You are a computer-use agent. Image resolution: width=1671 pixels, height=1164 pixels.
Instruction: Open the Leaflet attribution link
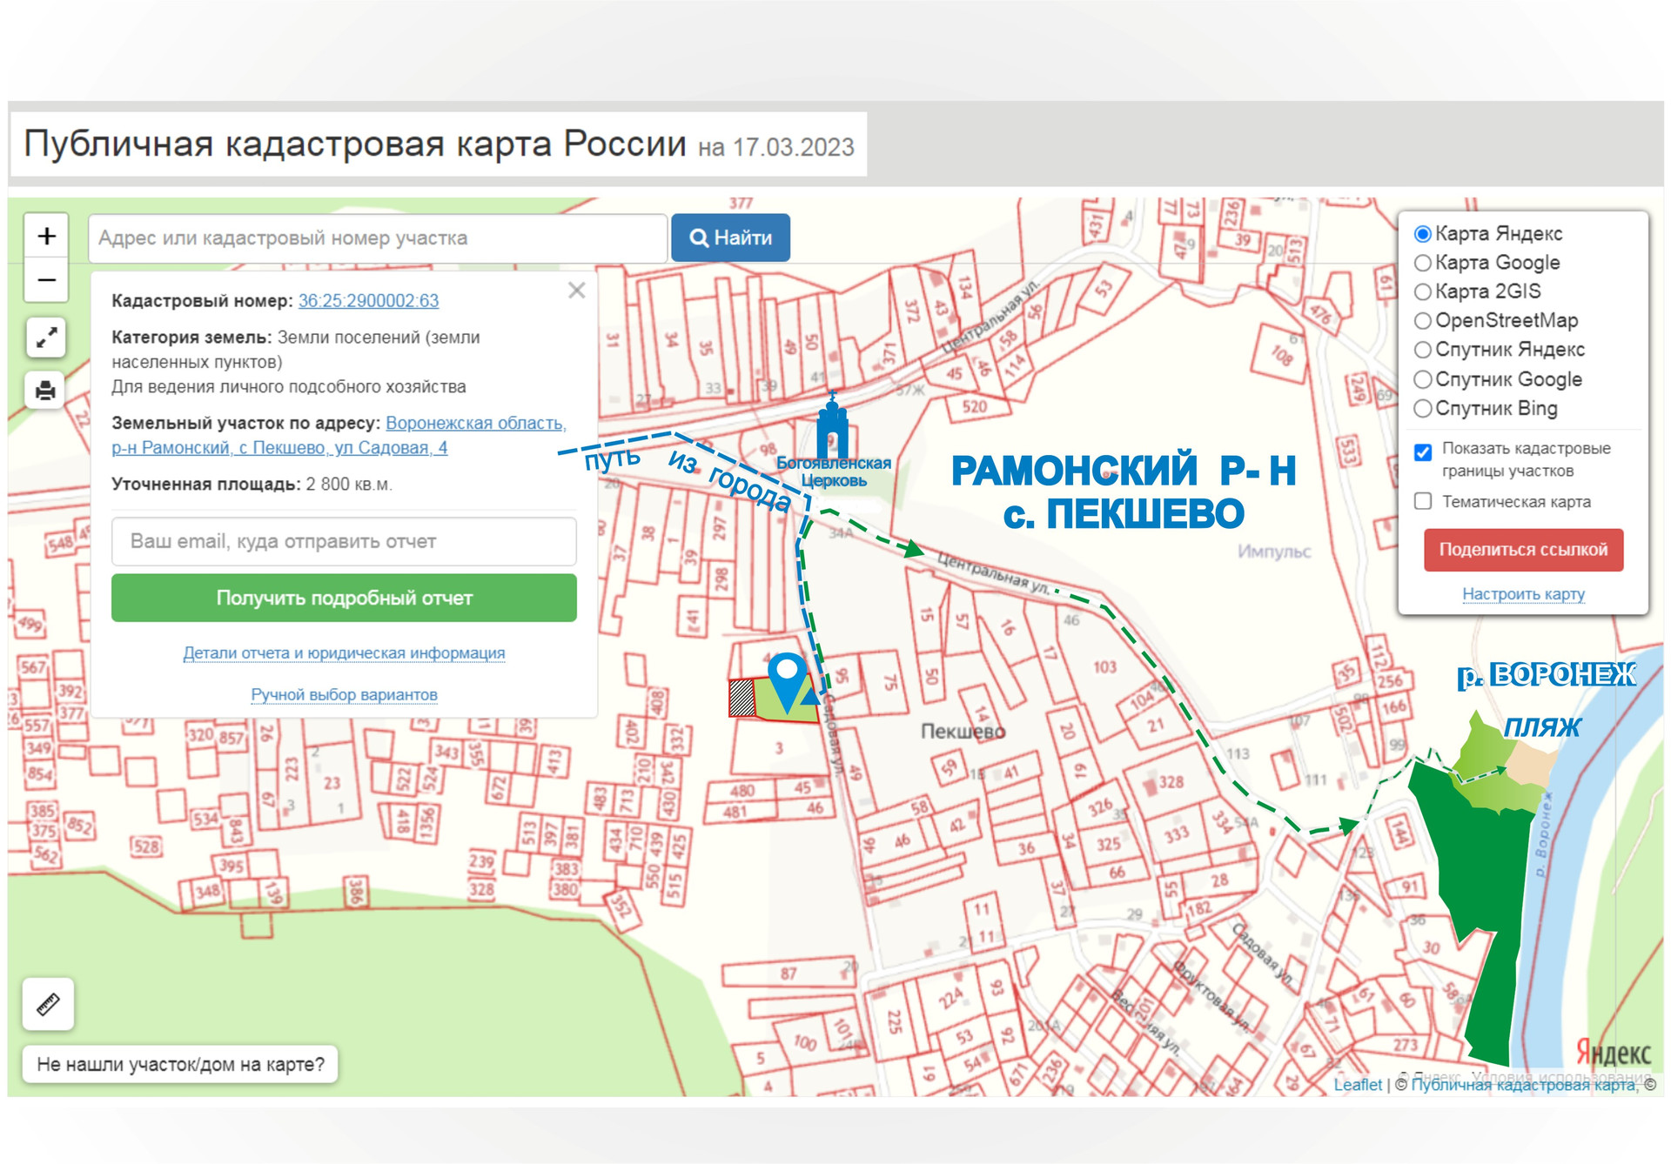point(1358,1084)
